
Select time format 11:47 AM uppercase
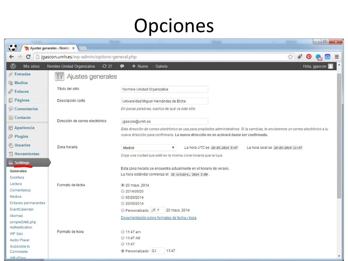pyautogui.click(x=122, y=238)
